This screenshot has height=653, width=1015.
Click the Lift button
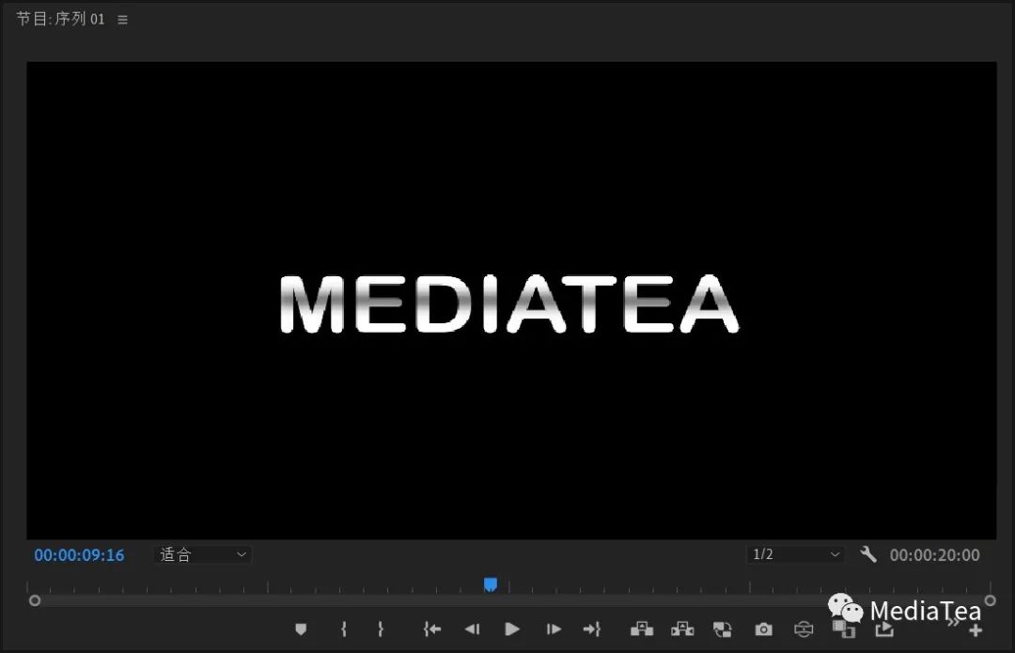tap(642, 630)
